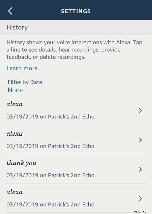Click the Filter by Date label
The height and width of the screenshot is (214, 152).
tap(25, 82)
